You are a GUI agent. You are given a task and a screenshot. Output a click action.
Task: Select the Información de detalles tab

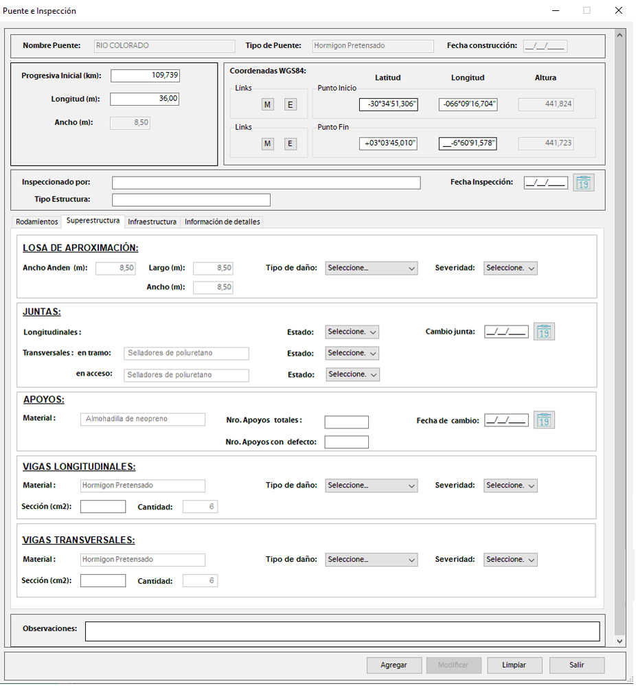(222, 222)
